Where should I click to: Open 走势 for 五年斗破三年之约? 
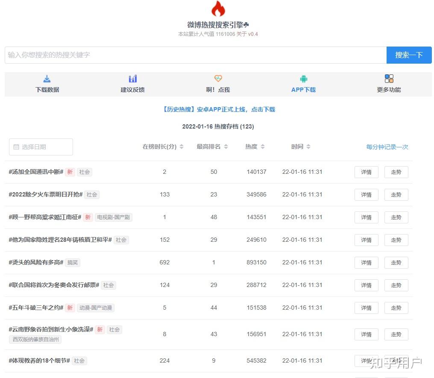[396, 308]
